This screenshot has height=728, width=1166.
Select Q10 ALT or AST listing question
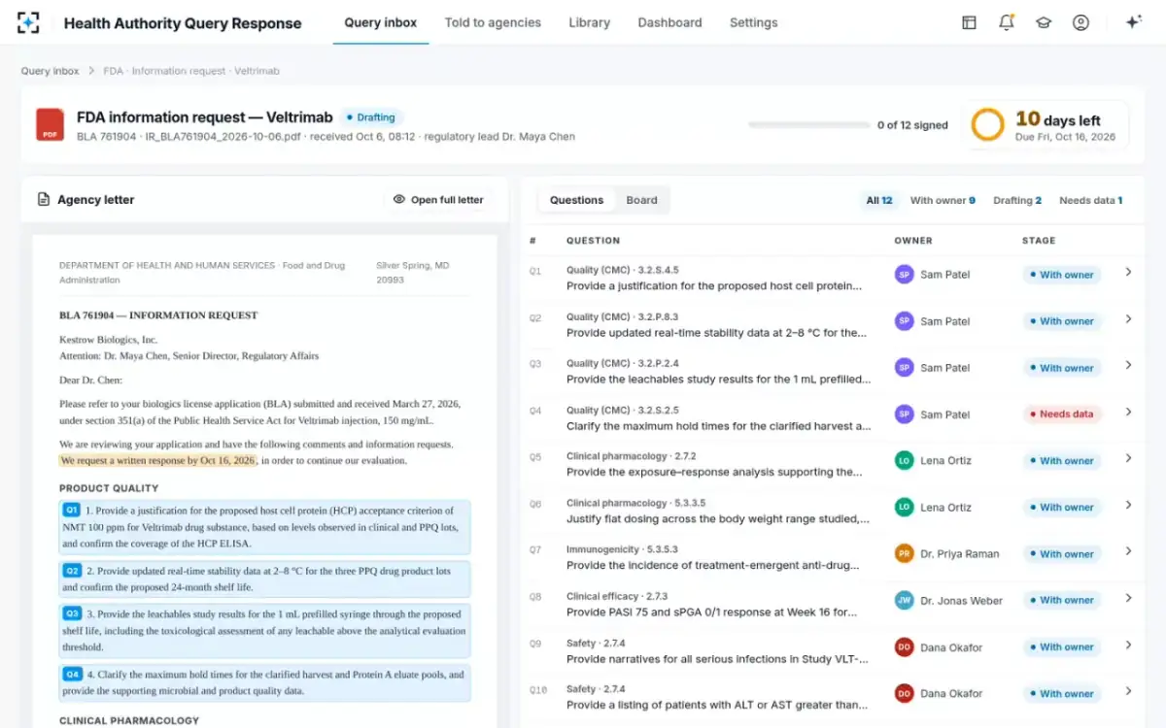click(x=717, y=705)
